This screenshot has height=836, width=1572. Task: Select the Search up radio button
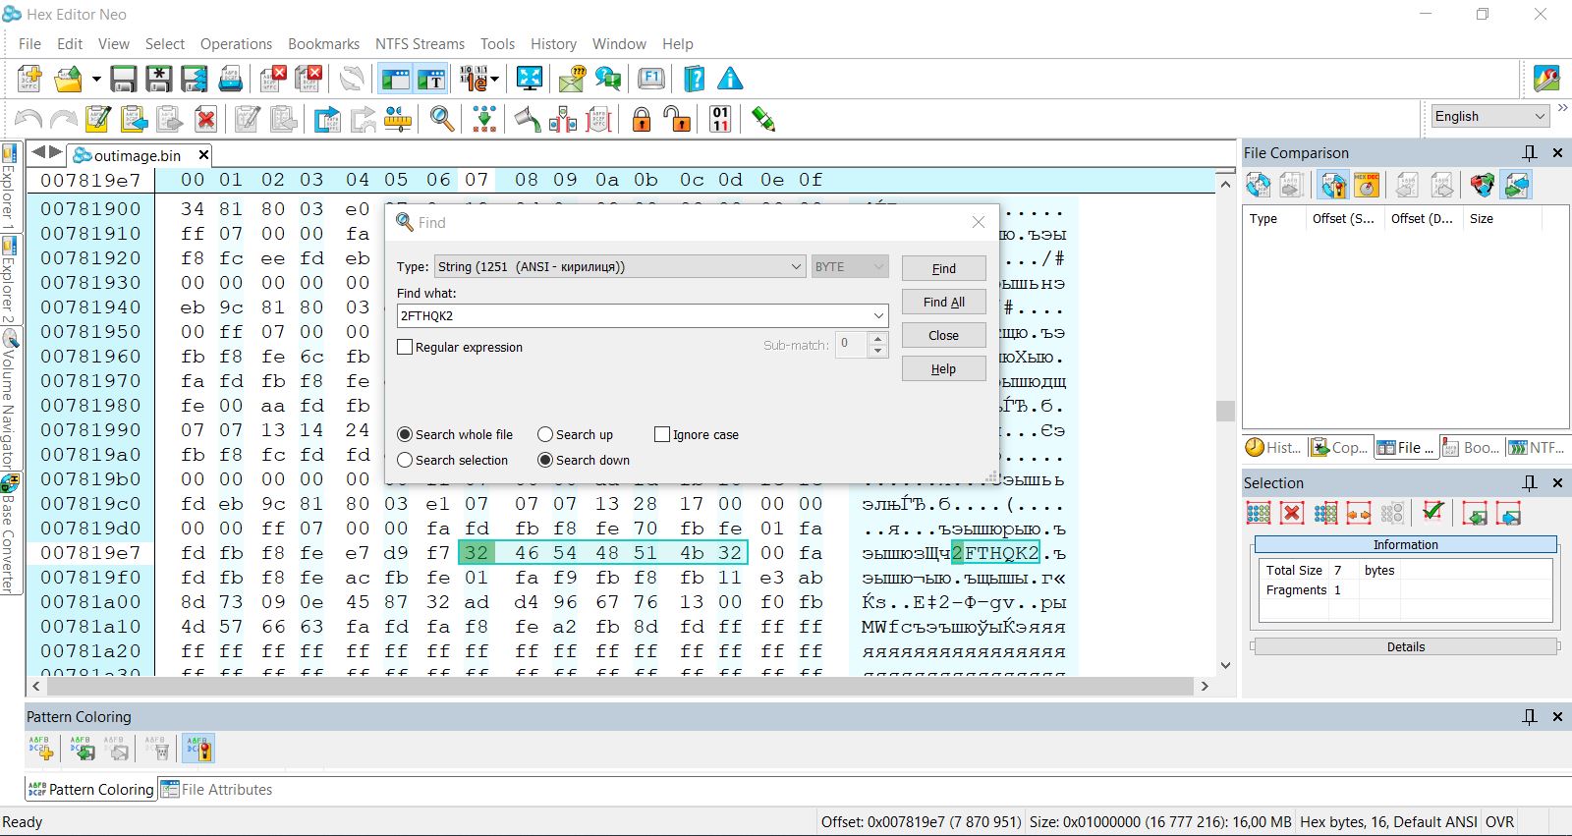545,434
